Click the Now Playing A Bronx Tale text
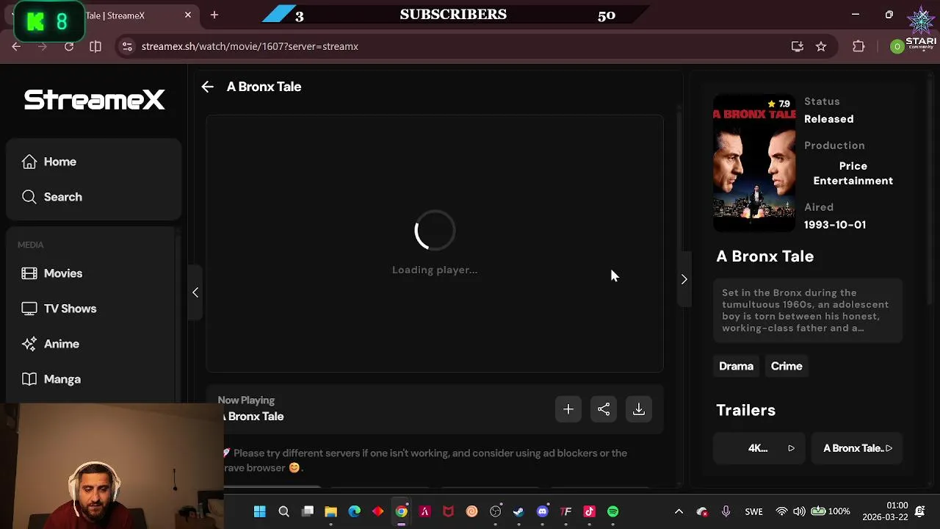 (251, 409)
